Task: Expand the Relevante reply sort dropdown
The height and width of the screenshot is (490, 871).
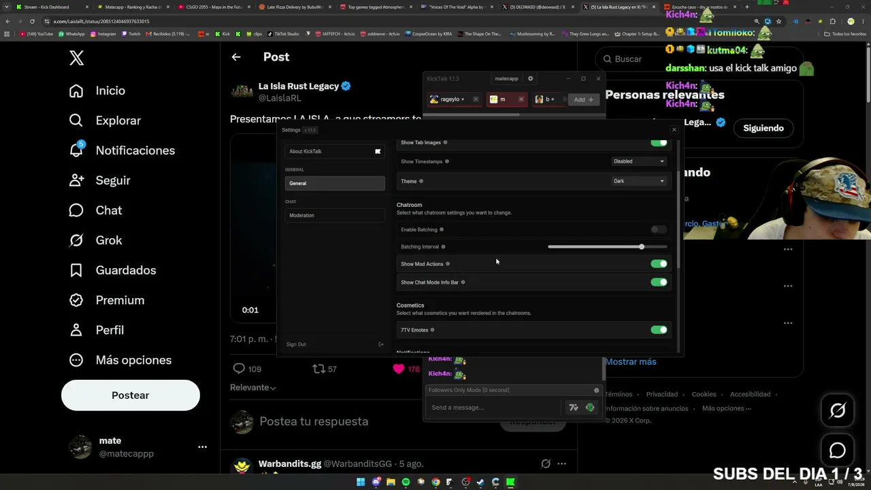Action: tap(253, 387)
